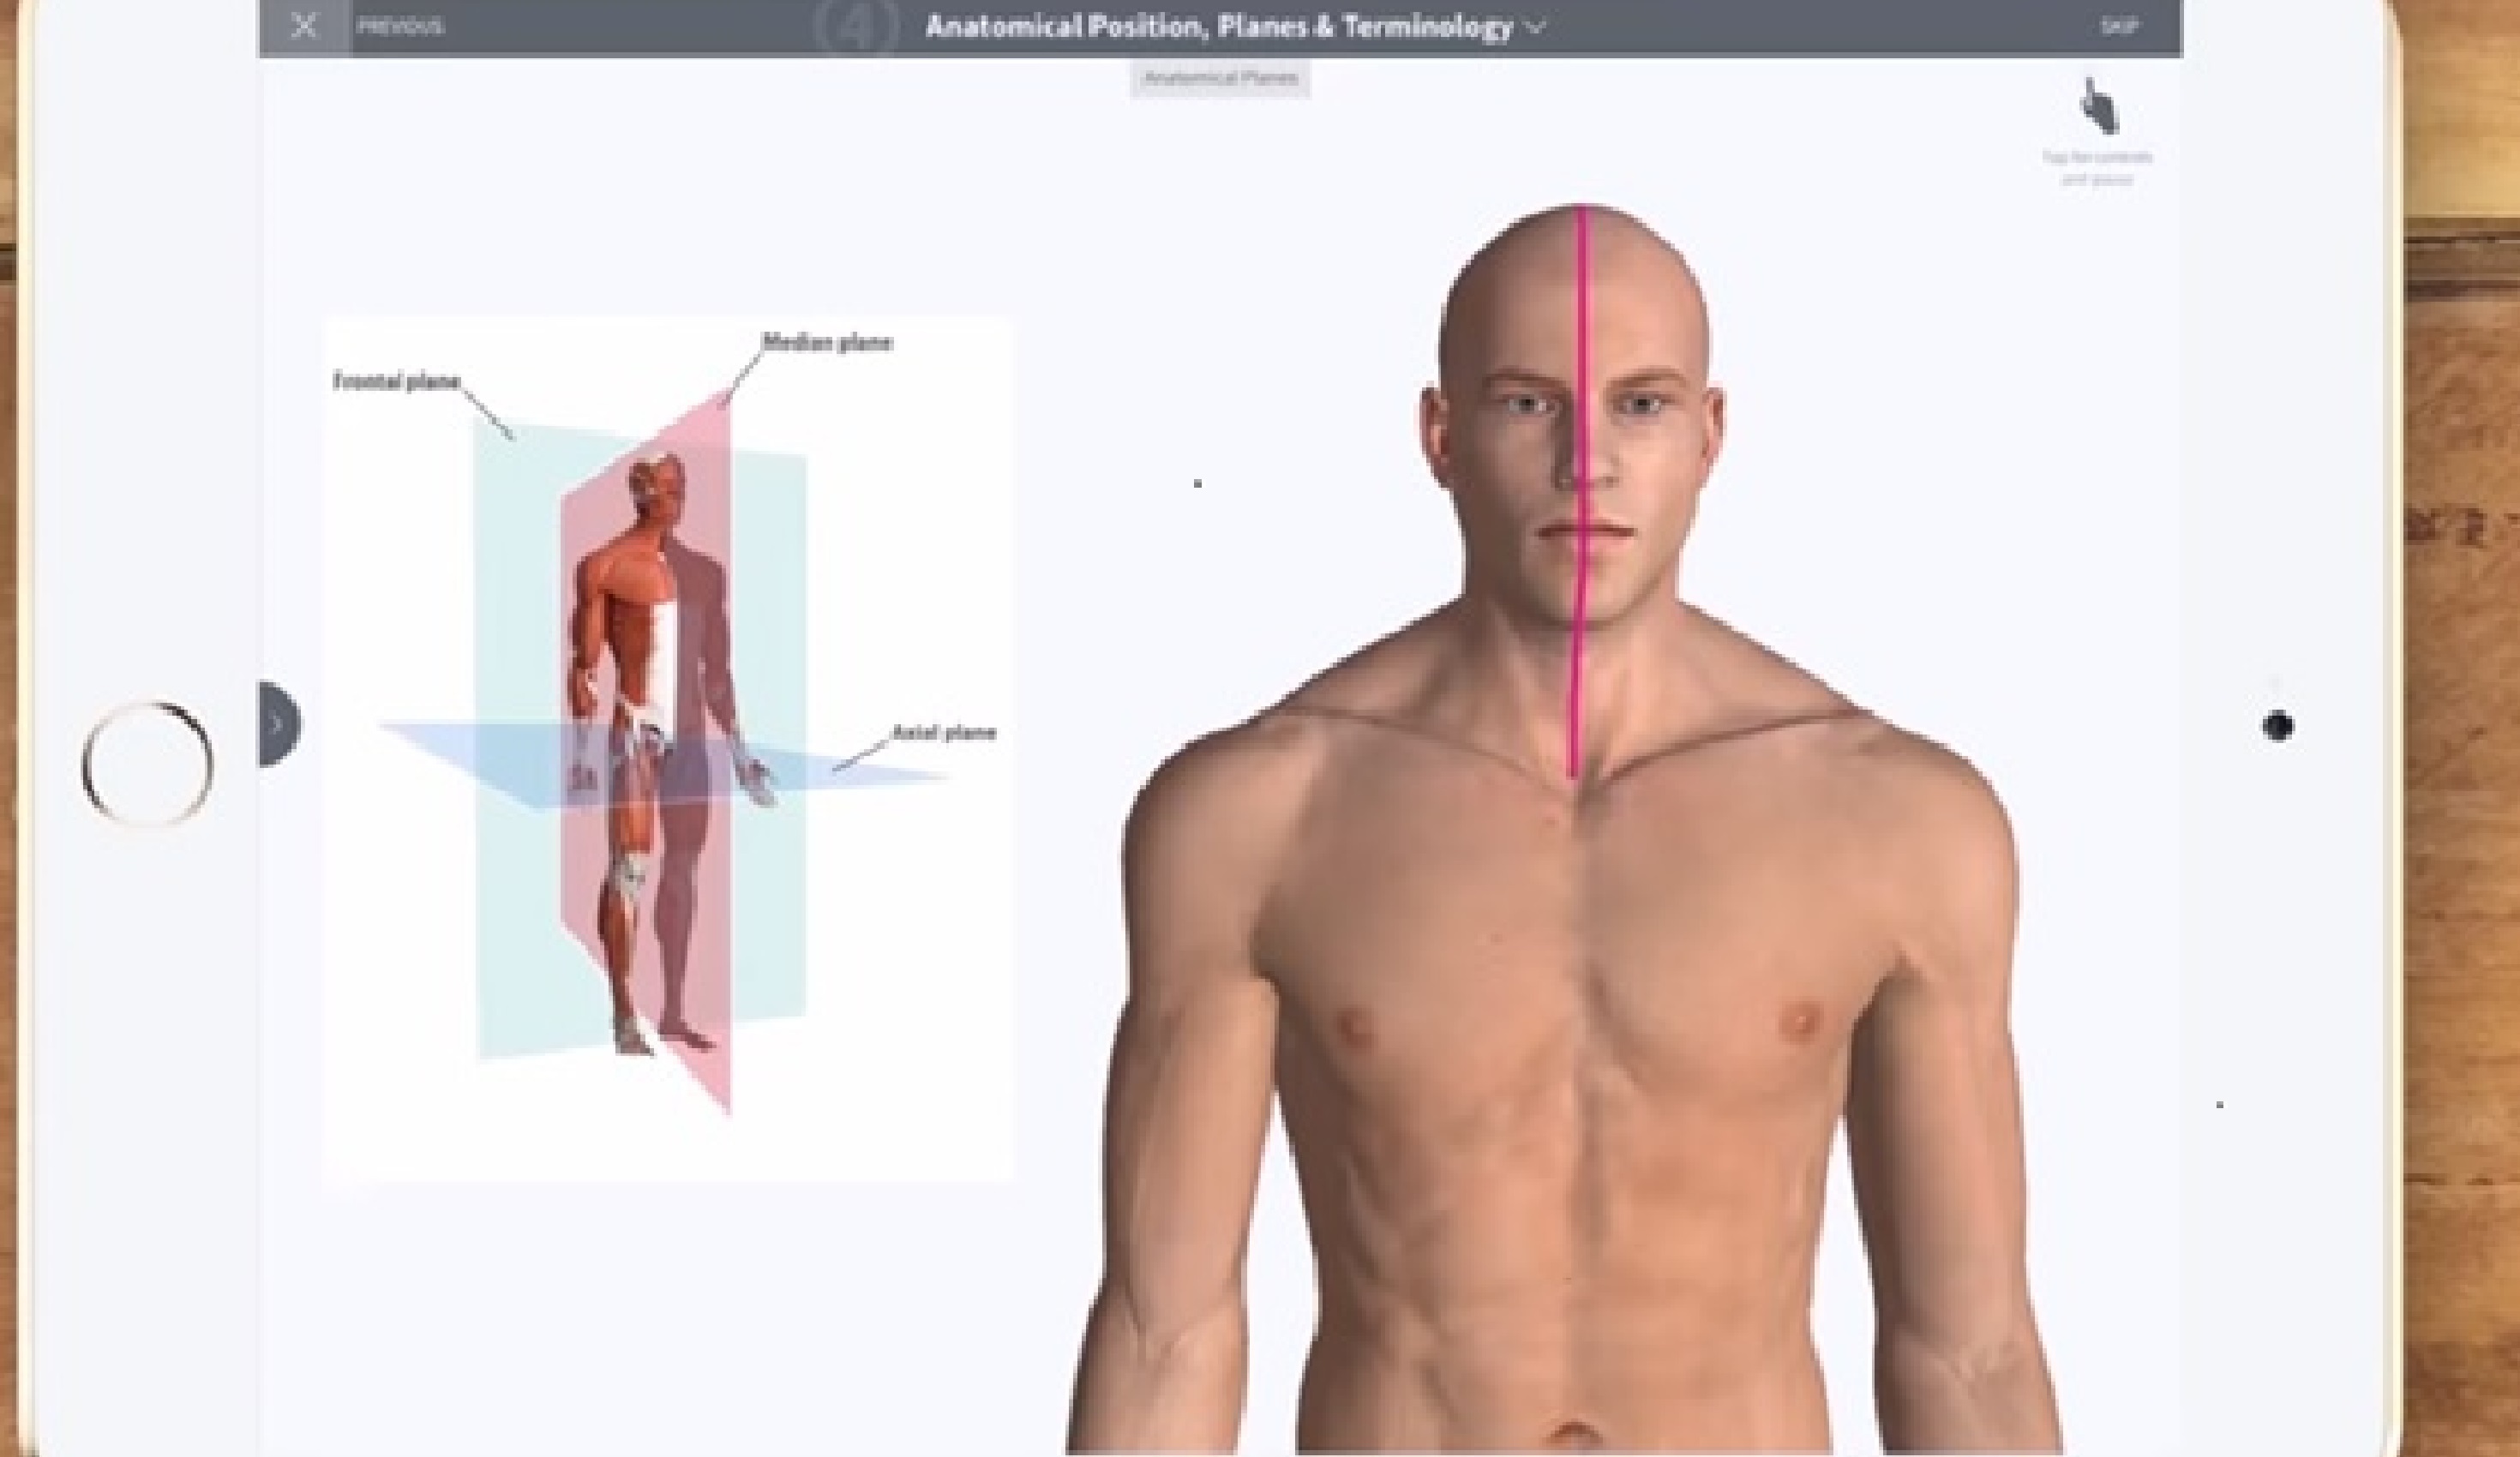Click the circled step number 4
The width and height of the screenshot is (2520, 1457).
pyautogui.click(x=855, y=28)
